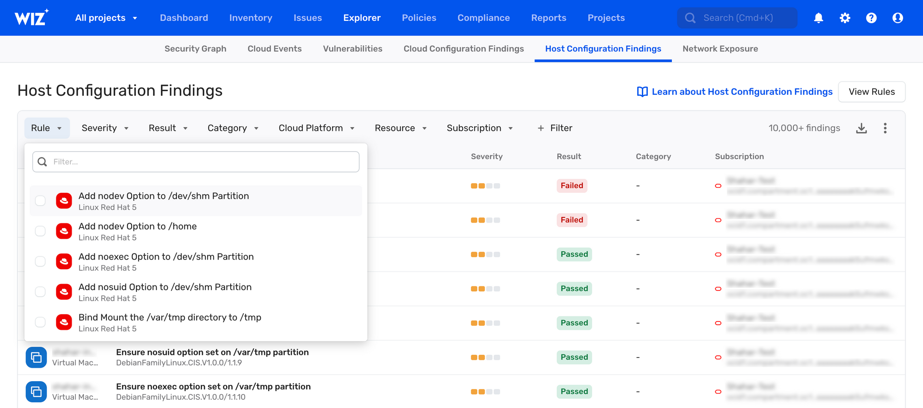Click the Wiz logo
The width and height of the screenshot is (923, 408).
point(31,18)
